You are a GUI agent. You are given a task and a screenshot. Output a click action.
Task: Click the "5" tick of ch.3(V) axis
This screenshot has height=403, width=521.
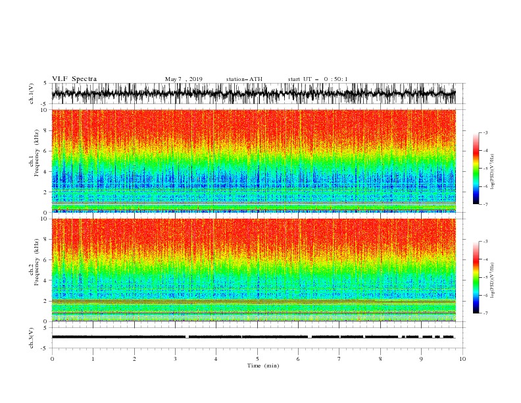(45, 327)
